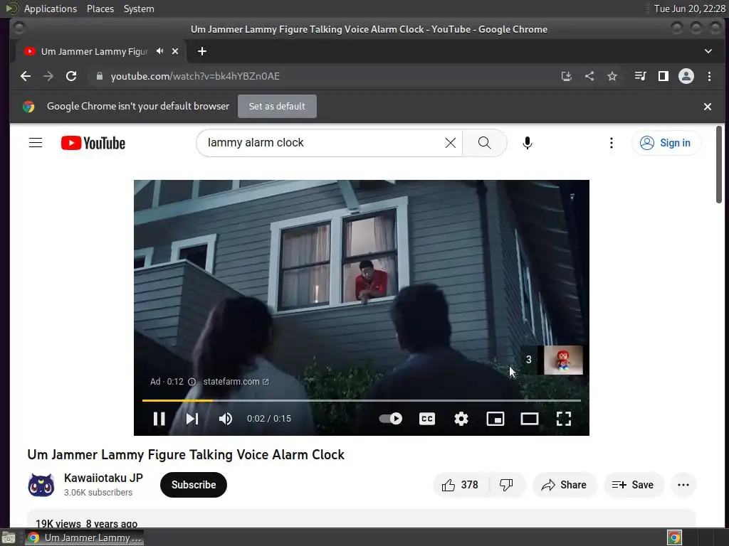Mute tab via speaker icon on tab
Image resolution: width=729 pixels, height=546 pixels.
click(160, 51)
